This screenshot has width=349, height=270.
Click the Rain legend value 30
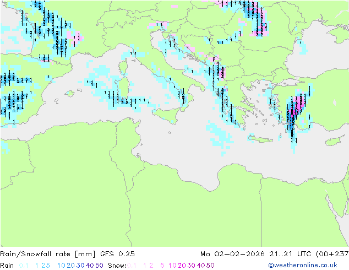[x=80, y=266]
